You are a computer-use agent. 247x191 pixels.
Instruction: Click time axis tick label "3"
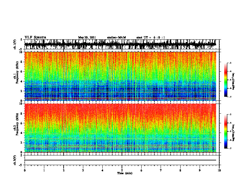click(x=83, y=170)
